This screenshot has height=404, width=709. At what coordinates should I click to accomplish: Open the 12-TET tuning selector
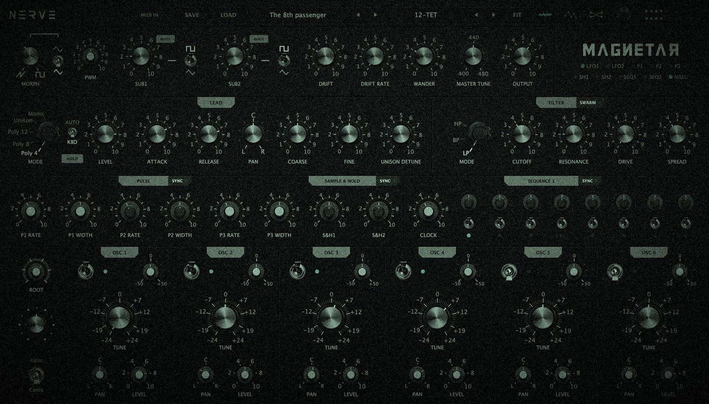pyautogui.click(x=426, y=15)
